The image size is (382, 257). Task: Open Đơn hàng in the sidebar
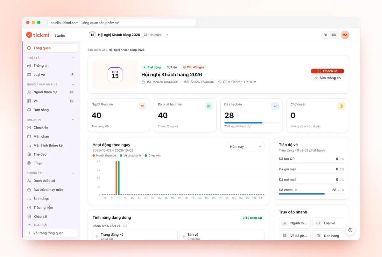51,110
